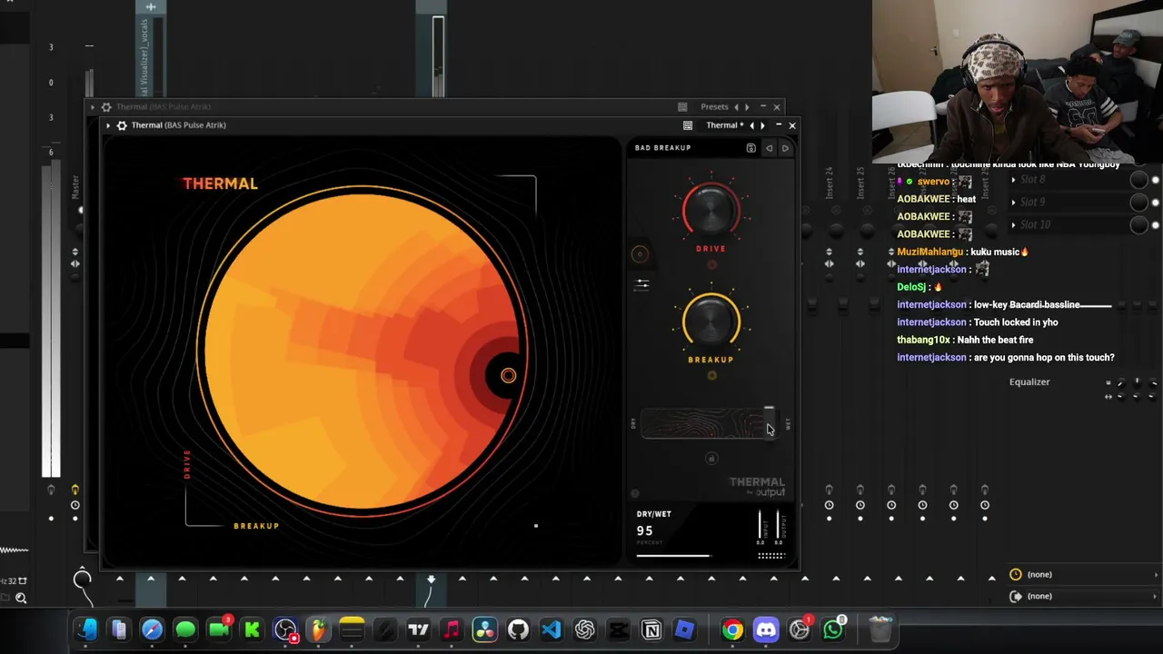
Task: Open Discord from the dock
Action: click(x=766, y=629)
